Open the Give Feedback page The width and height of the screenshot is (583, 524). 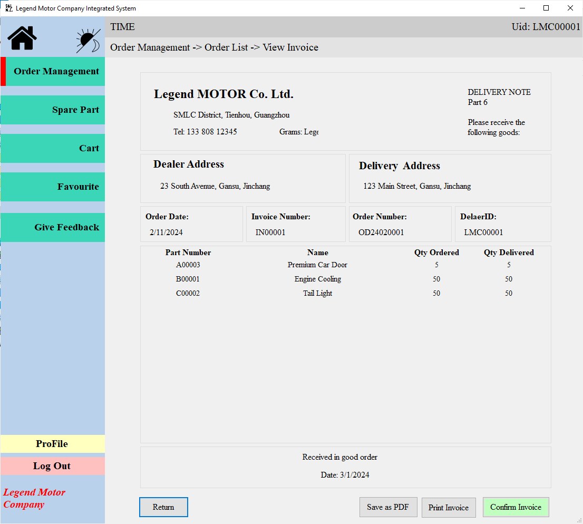click(55, 228)
